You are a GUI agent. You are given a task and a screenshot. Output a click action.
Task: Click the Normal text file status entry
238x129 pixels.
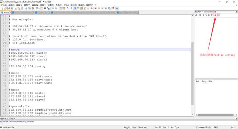(x=7, y=127)
